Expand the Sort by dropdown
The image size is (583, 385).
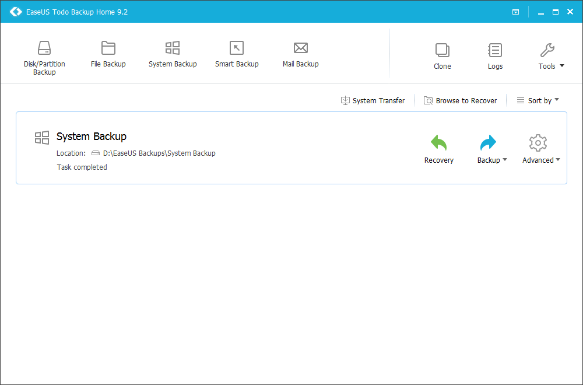tap(538, 100)
